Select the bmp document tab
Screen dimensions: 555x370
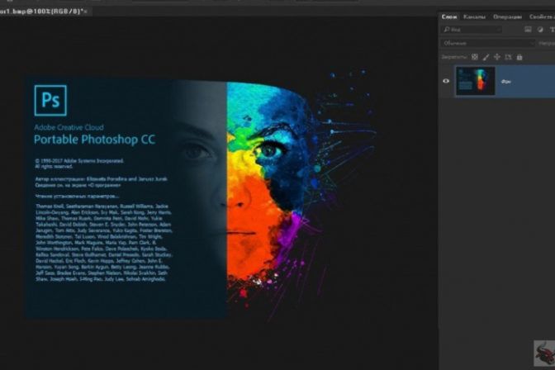(x=40, y=12)
